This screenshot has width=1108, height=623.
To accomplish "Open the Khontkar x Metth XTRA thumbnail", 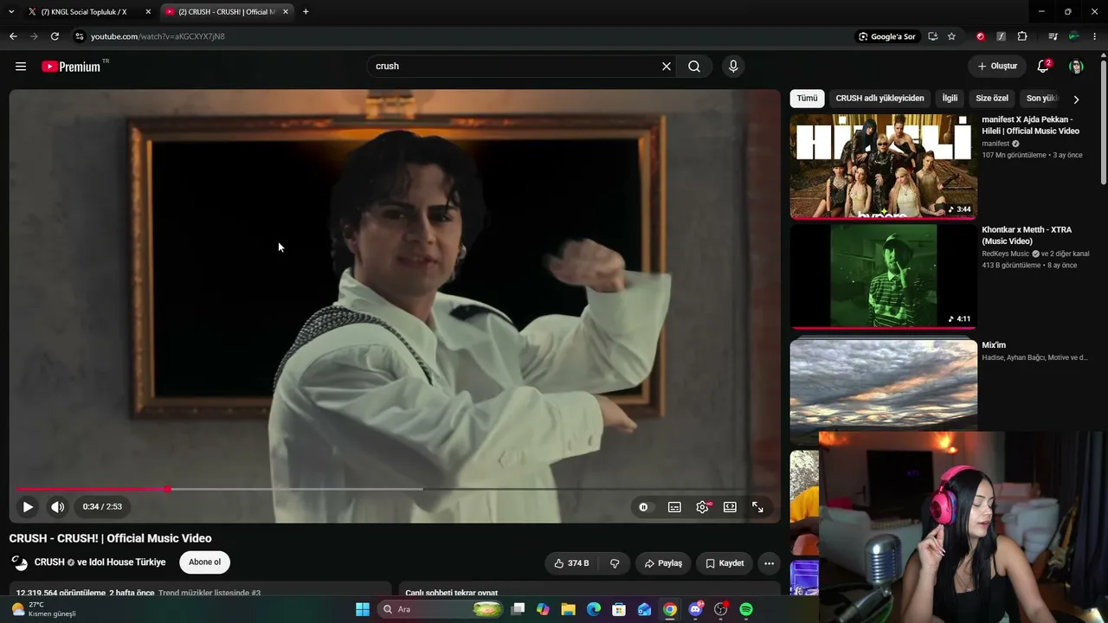I will pos(883,276).
